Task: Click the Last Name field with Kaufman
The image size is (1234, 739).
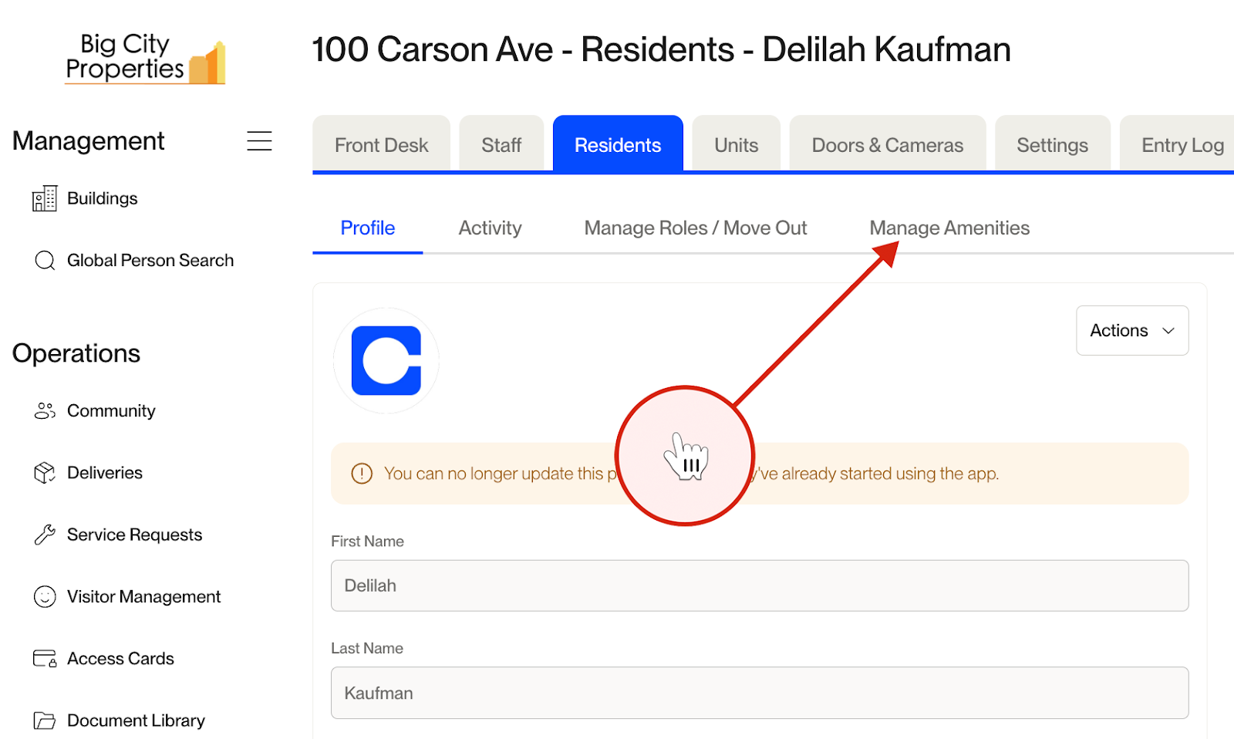Action: coord(760,693)
